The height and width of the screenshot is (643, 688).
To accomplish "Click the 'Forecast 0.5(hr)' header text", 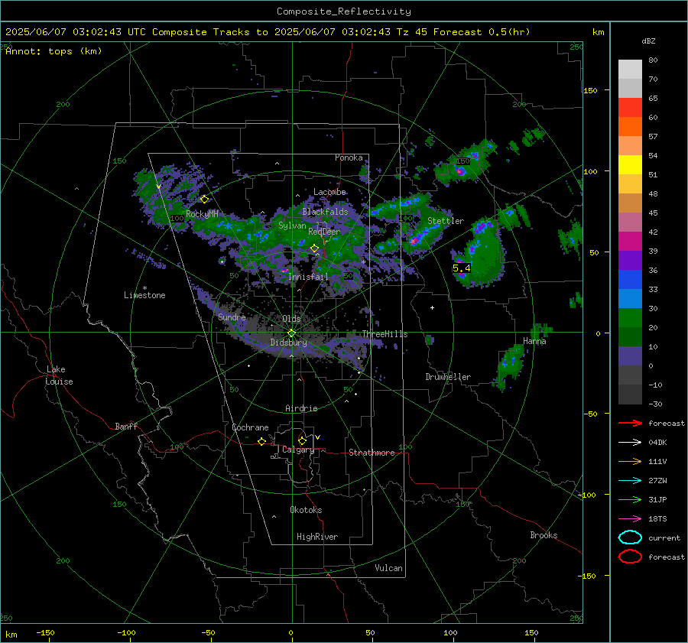I will 482,32.
